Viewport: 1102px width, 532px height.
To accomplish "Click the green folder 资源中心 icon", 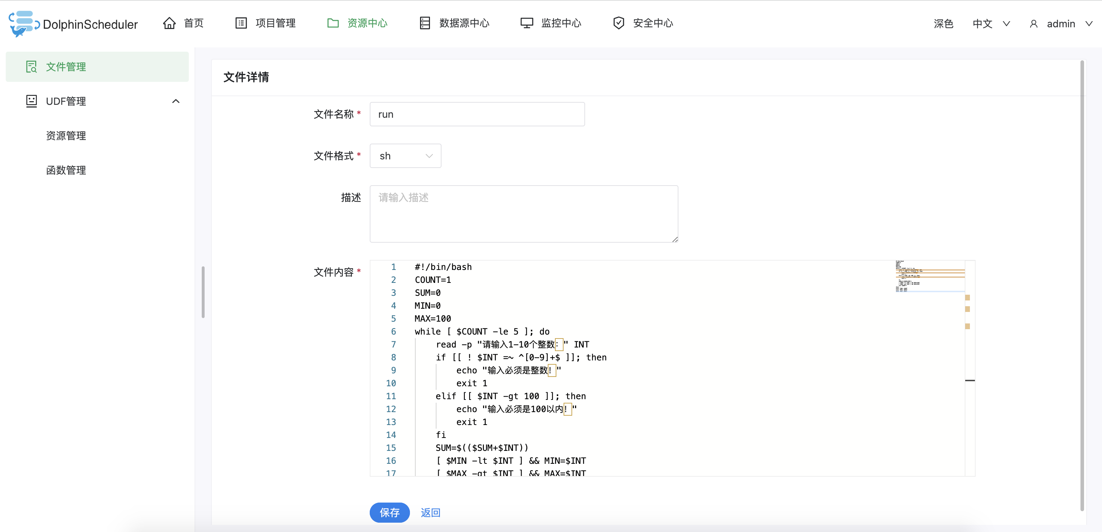I will click(333, 23).
